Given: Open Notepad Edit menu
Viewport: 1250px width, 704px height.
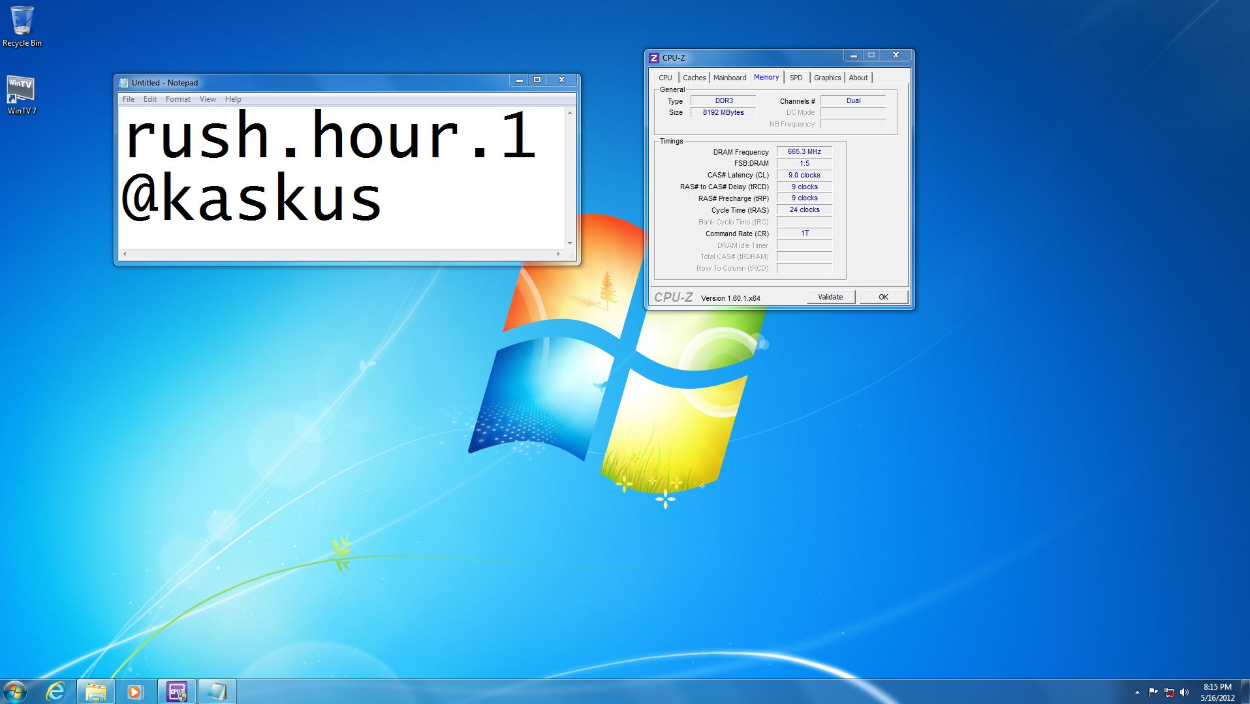Looking at the screenshot, I should [x=150, y=99].
